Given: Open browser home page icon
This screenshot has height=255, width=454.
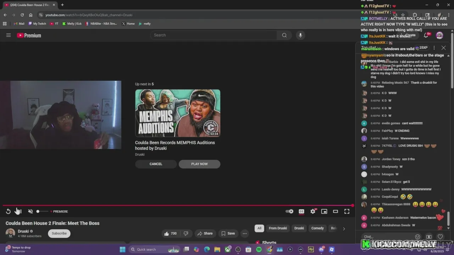Looking at the screenshot, I should pyautogui.click(x=31, y=15).
